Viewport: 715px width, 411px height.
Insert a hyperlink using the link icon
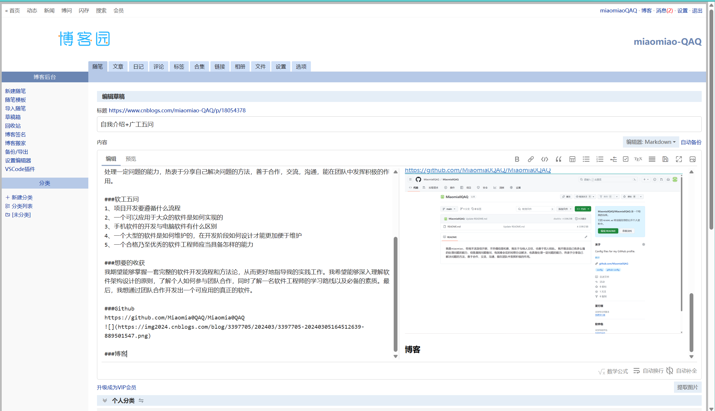click(531, 159)
